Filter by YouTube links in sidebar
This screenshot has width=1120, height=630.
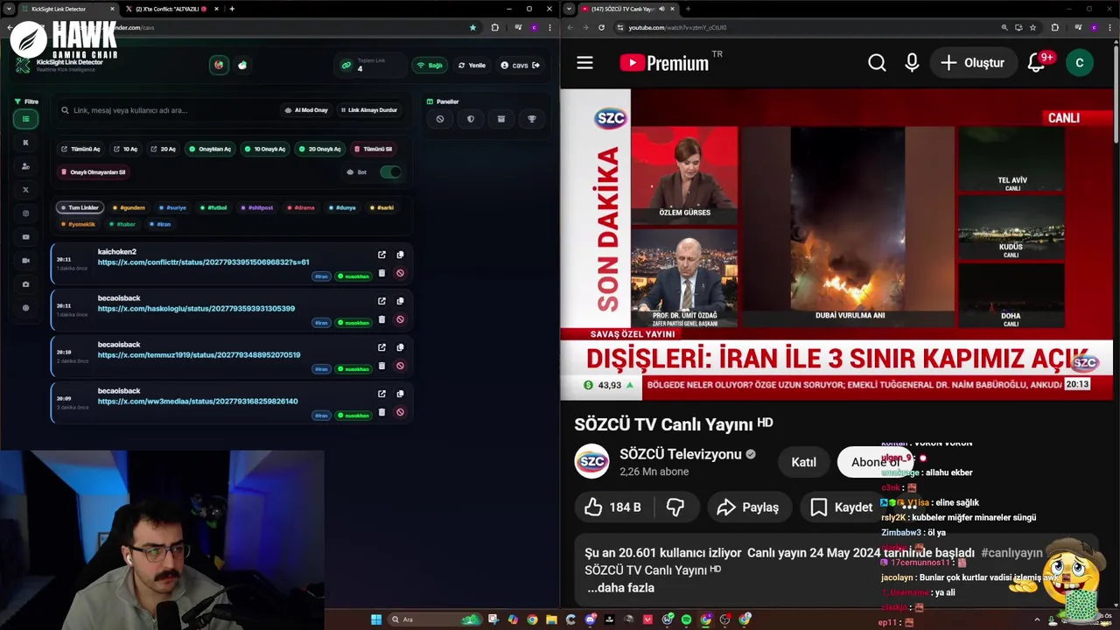pos(25,237)
